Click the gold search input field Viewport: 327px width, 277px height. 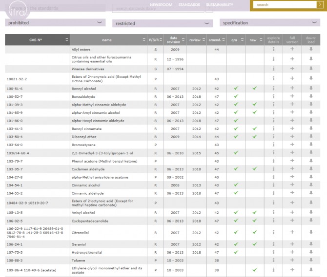pos(283,5)
